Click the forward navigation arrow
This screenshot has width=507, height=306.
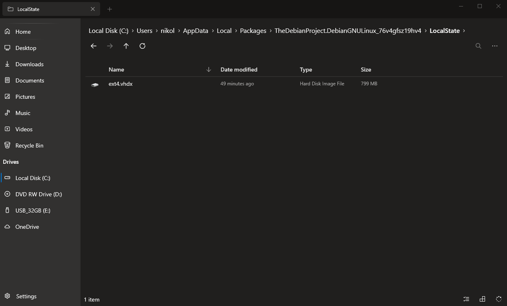tap(109, 46)
